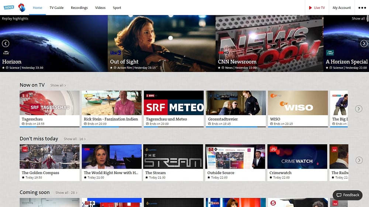Open the Rick Stein Faszination Indien thumbnail
The height and width of the screenshot is (207, 369).
[x=111, y=103]
